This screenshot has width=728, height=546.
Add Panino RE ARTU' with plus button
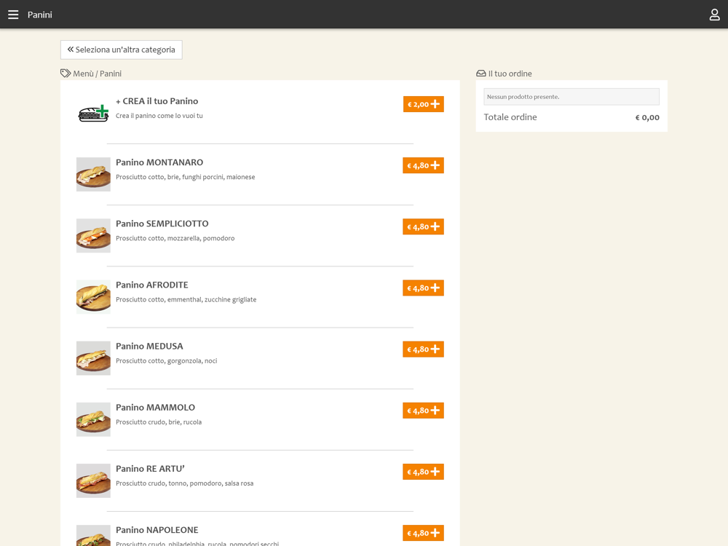(x=423, y=472)
